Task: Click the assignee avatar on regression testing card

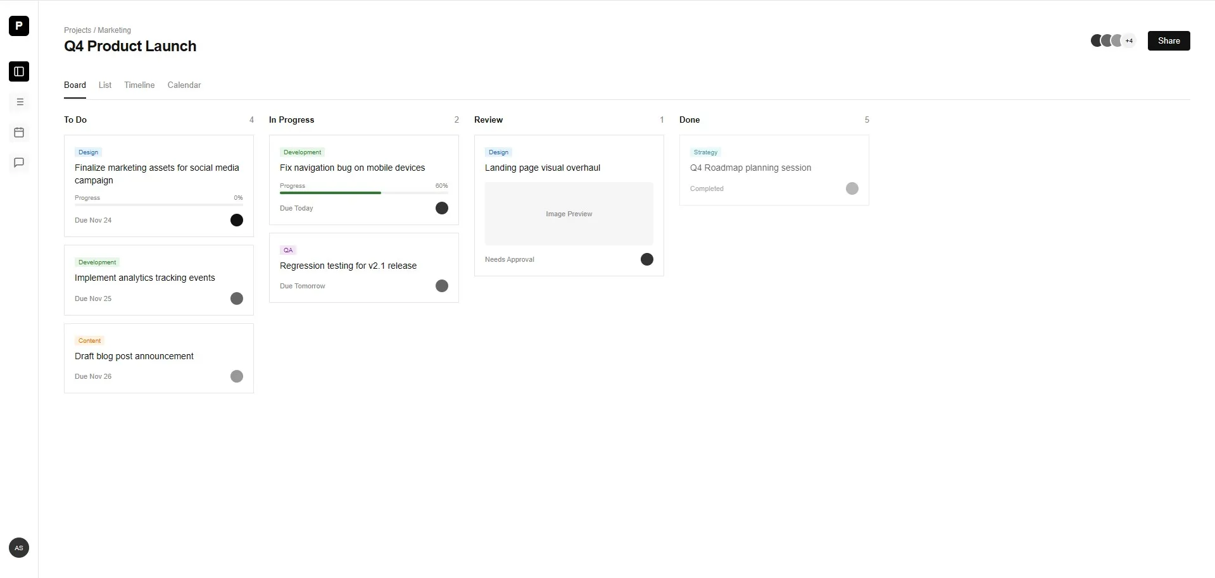Action: (441, 286)
